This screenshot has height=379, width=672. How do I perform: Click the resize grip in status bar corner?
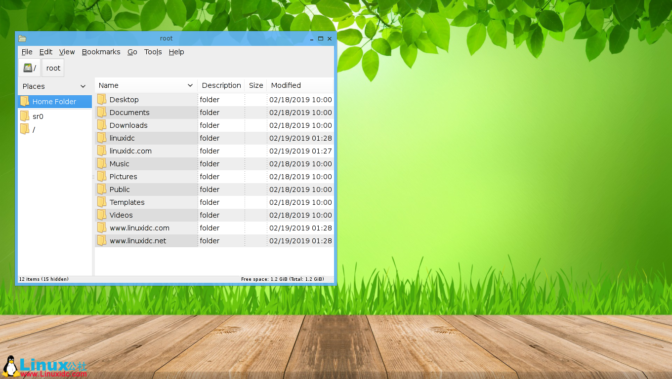click(x=331, y=280)
